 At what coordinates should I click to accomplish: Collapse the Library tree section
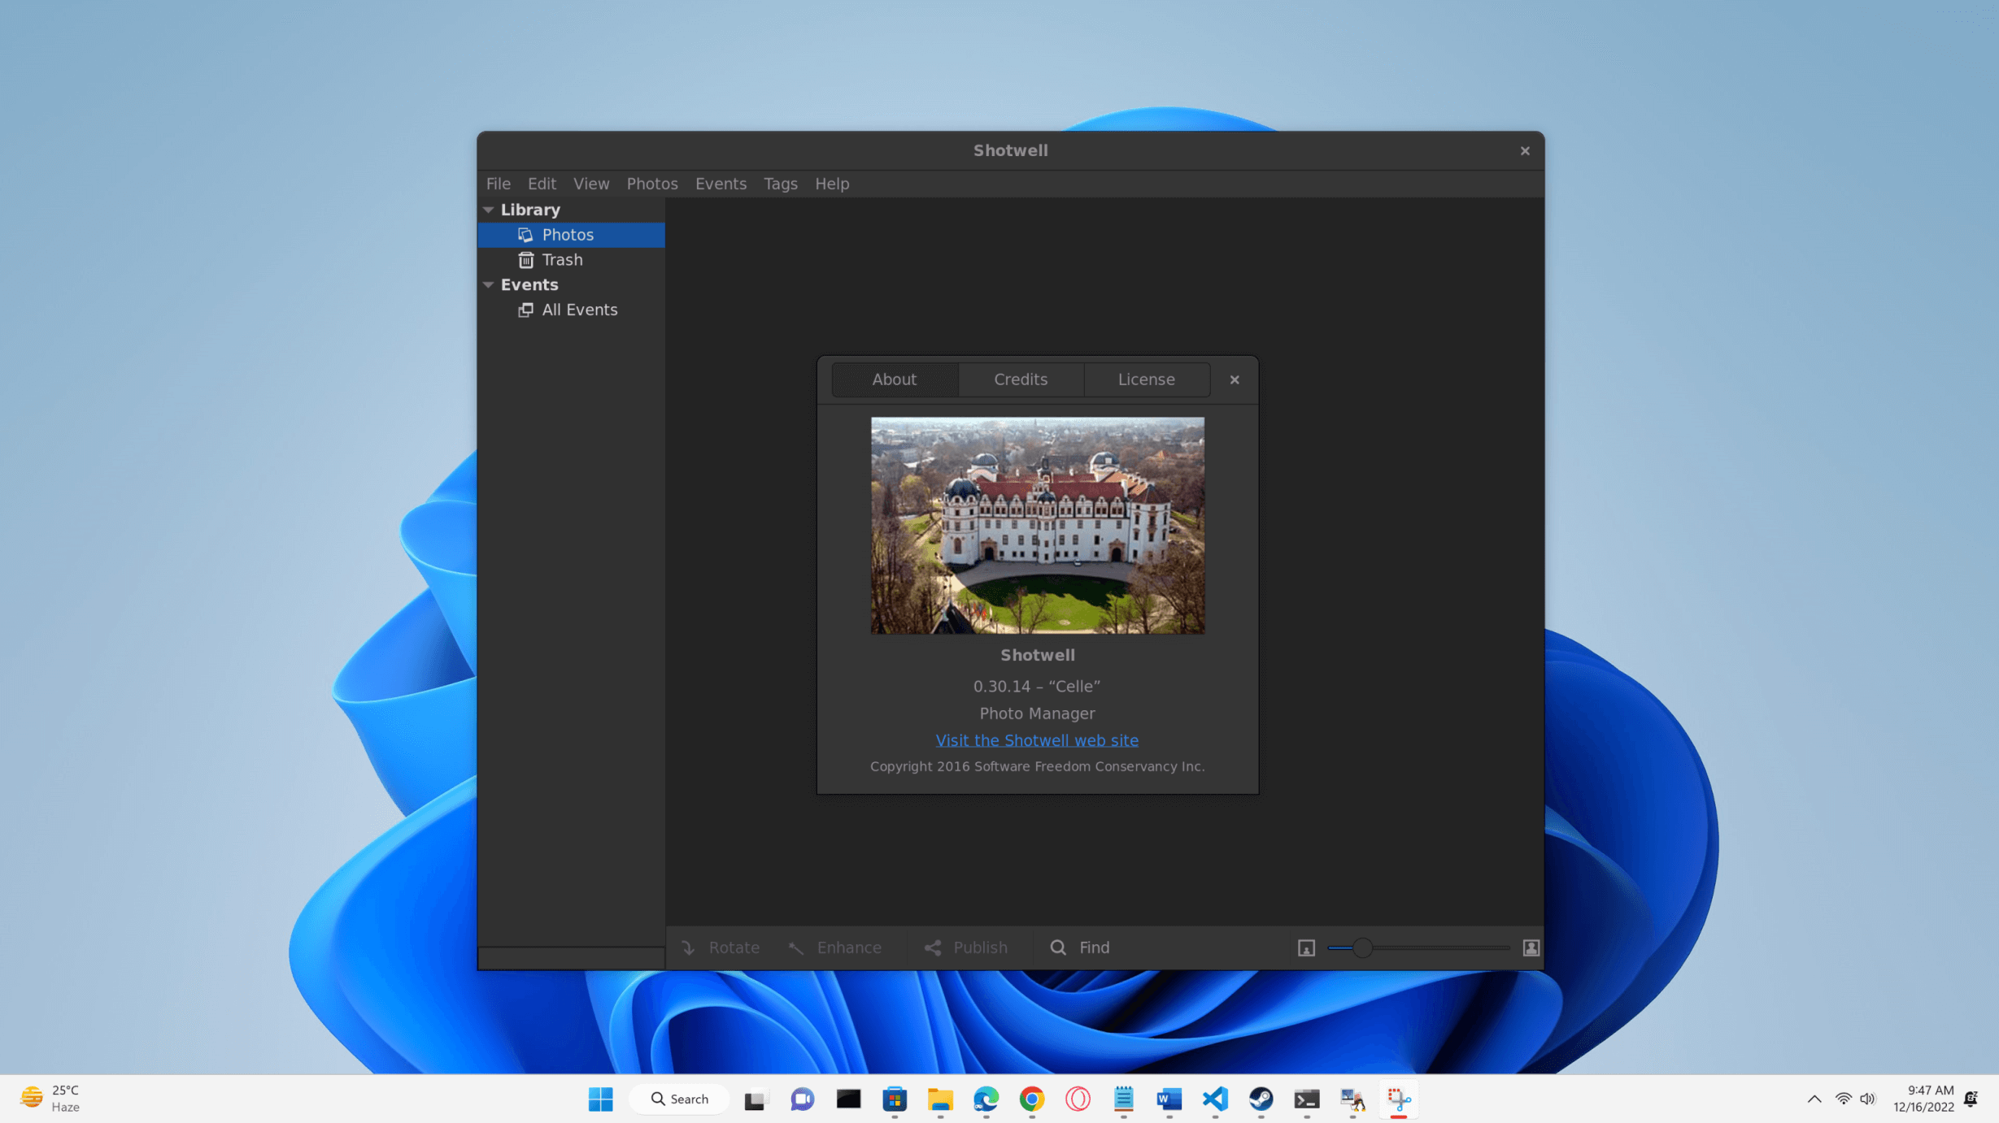pos(488,210)
